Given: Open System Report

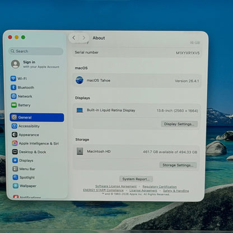Looking at the screenshot, I should 136,179.
